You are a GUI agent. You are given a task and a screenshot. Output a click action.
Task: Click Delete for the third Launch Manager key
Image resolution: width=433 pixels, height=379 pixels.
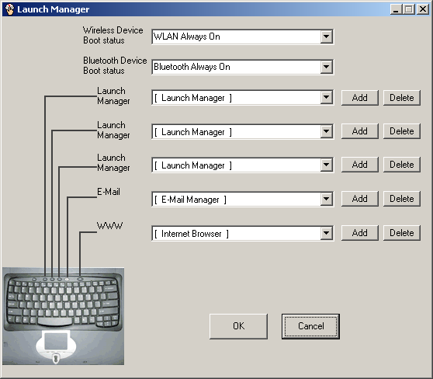click(402, 165)
